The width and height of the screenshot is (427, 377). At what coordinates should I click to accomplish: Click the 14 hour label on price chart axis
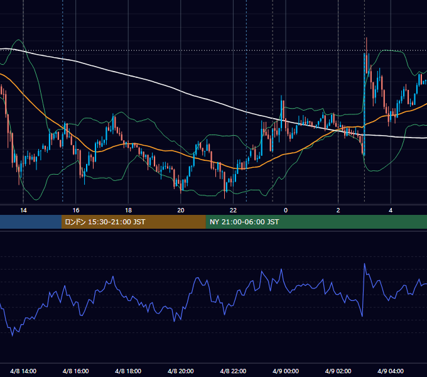click(23, 210)
